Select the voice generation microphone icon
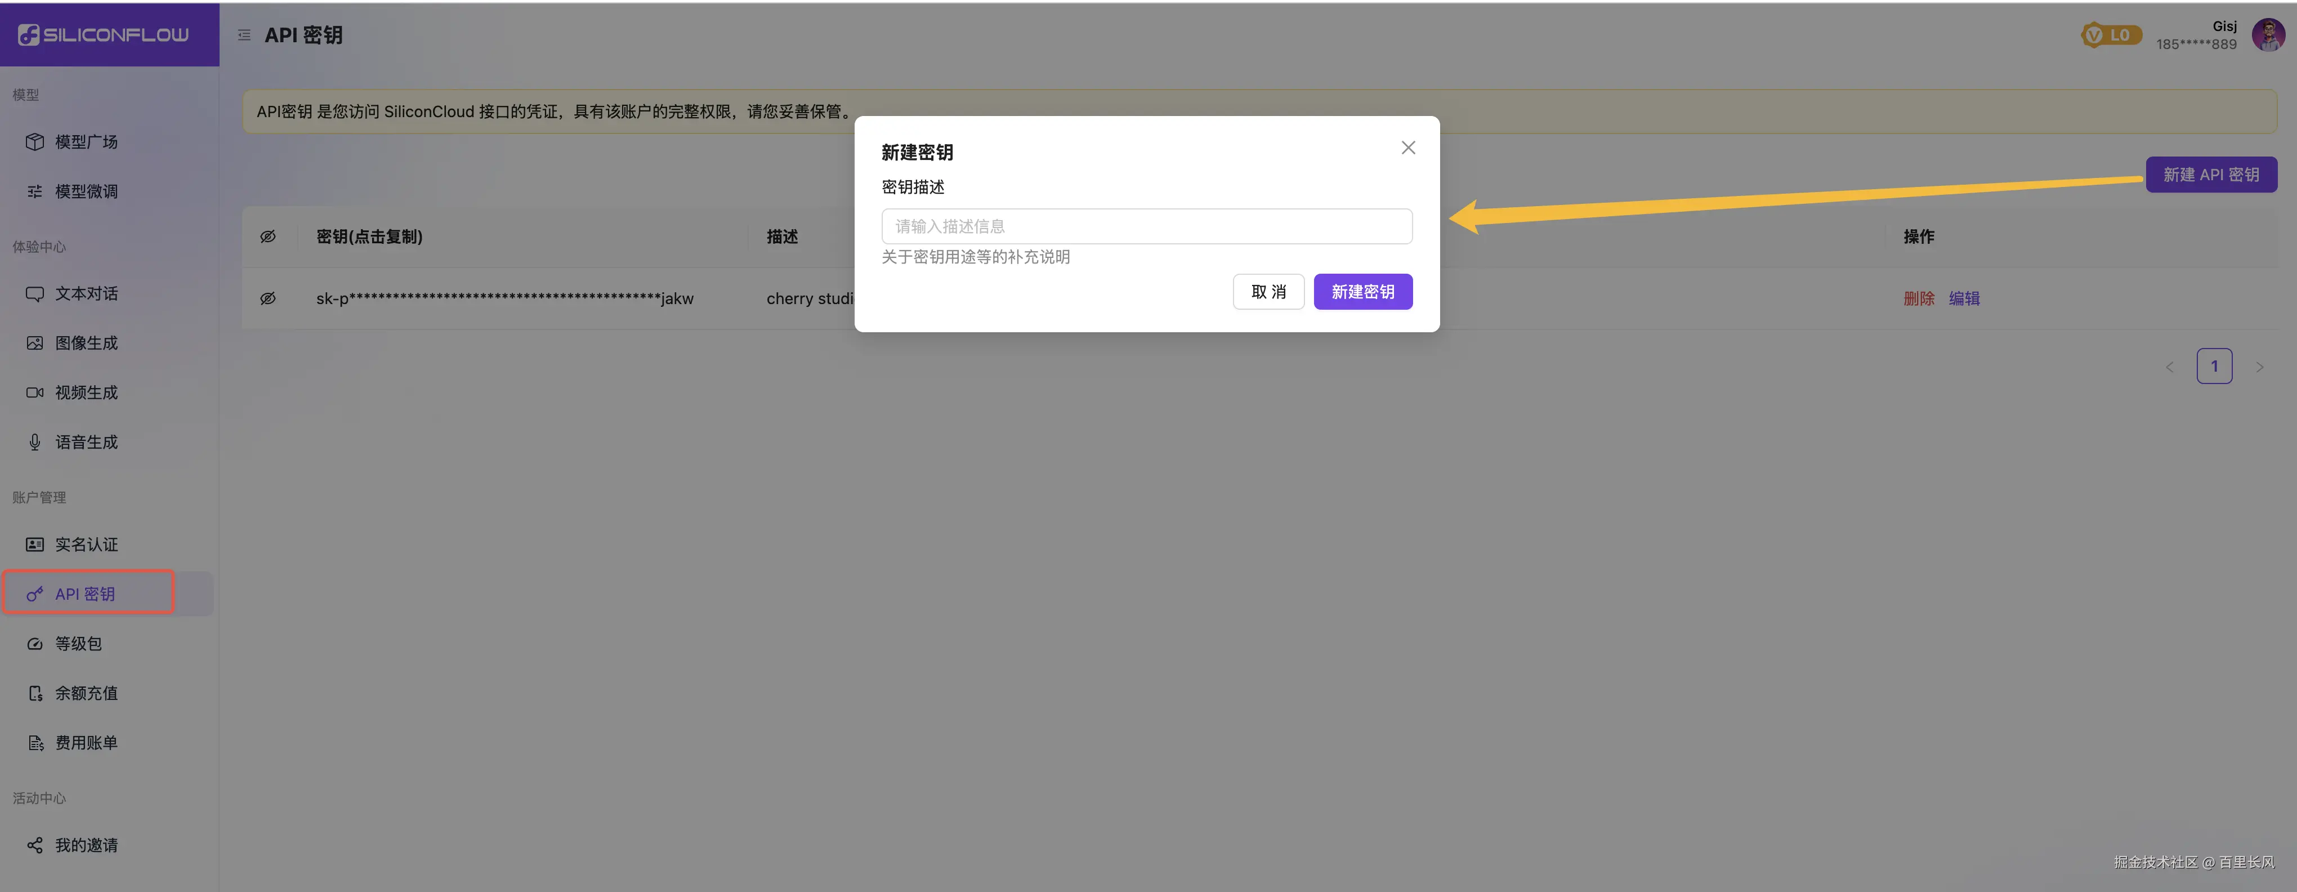 pyautogui.click(x=35, y=443)
